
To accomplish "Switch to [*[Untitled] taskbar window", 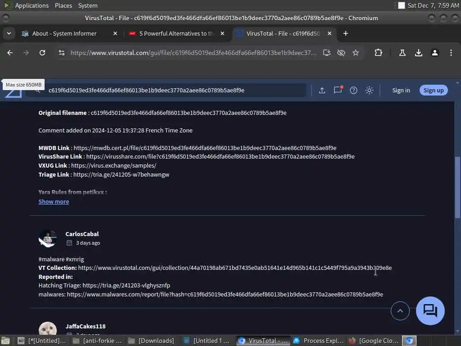I will (x=42, y=341).
